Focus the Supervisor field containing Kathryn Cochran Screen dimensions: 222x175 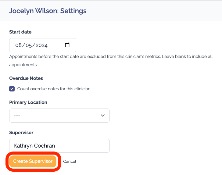[x=59, y=146]
